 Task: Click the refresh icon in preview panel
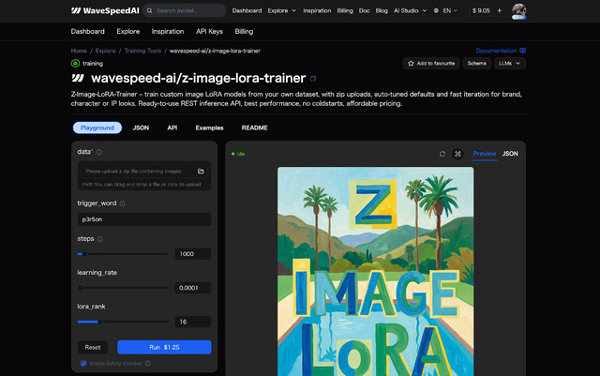click(x=442, y=154)
